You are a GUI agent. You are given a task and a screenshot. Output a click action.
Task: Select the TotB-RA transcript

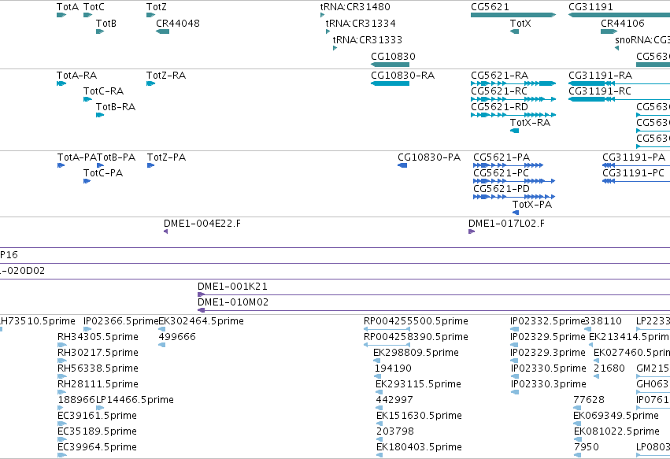100,115
